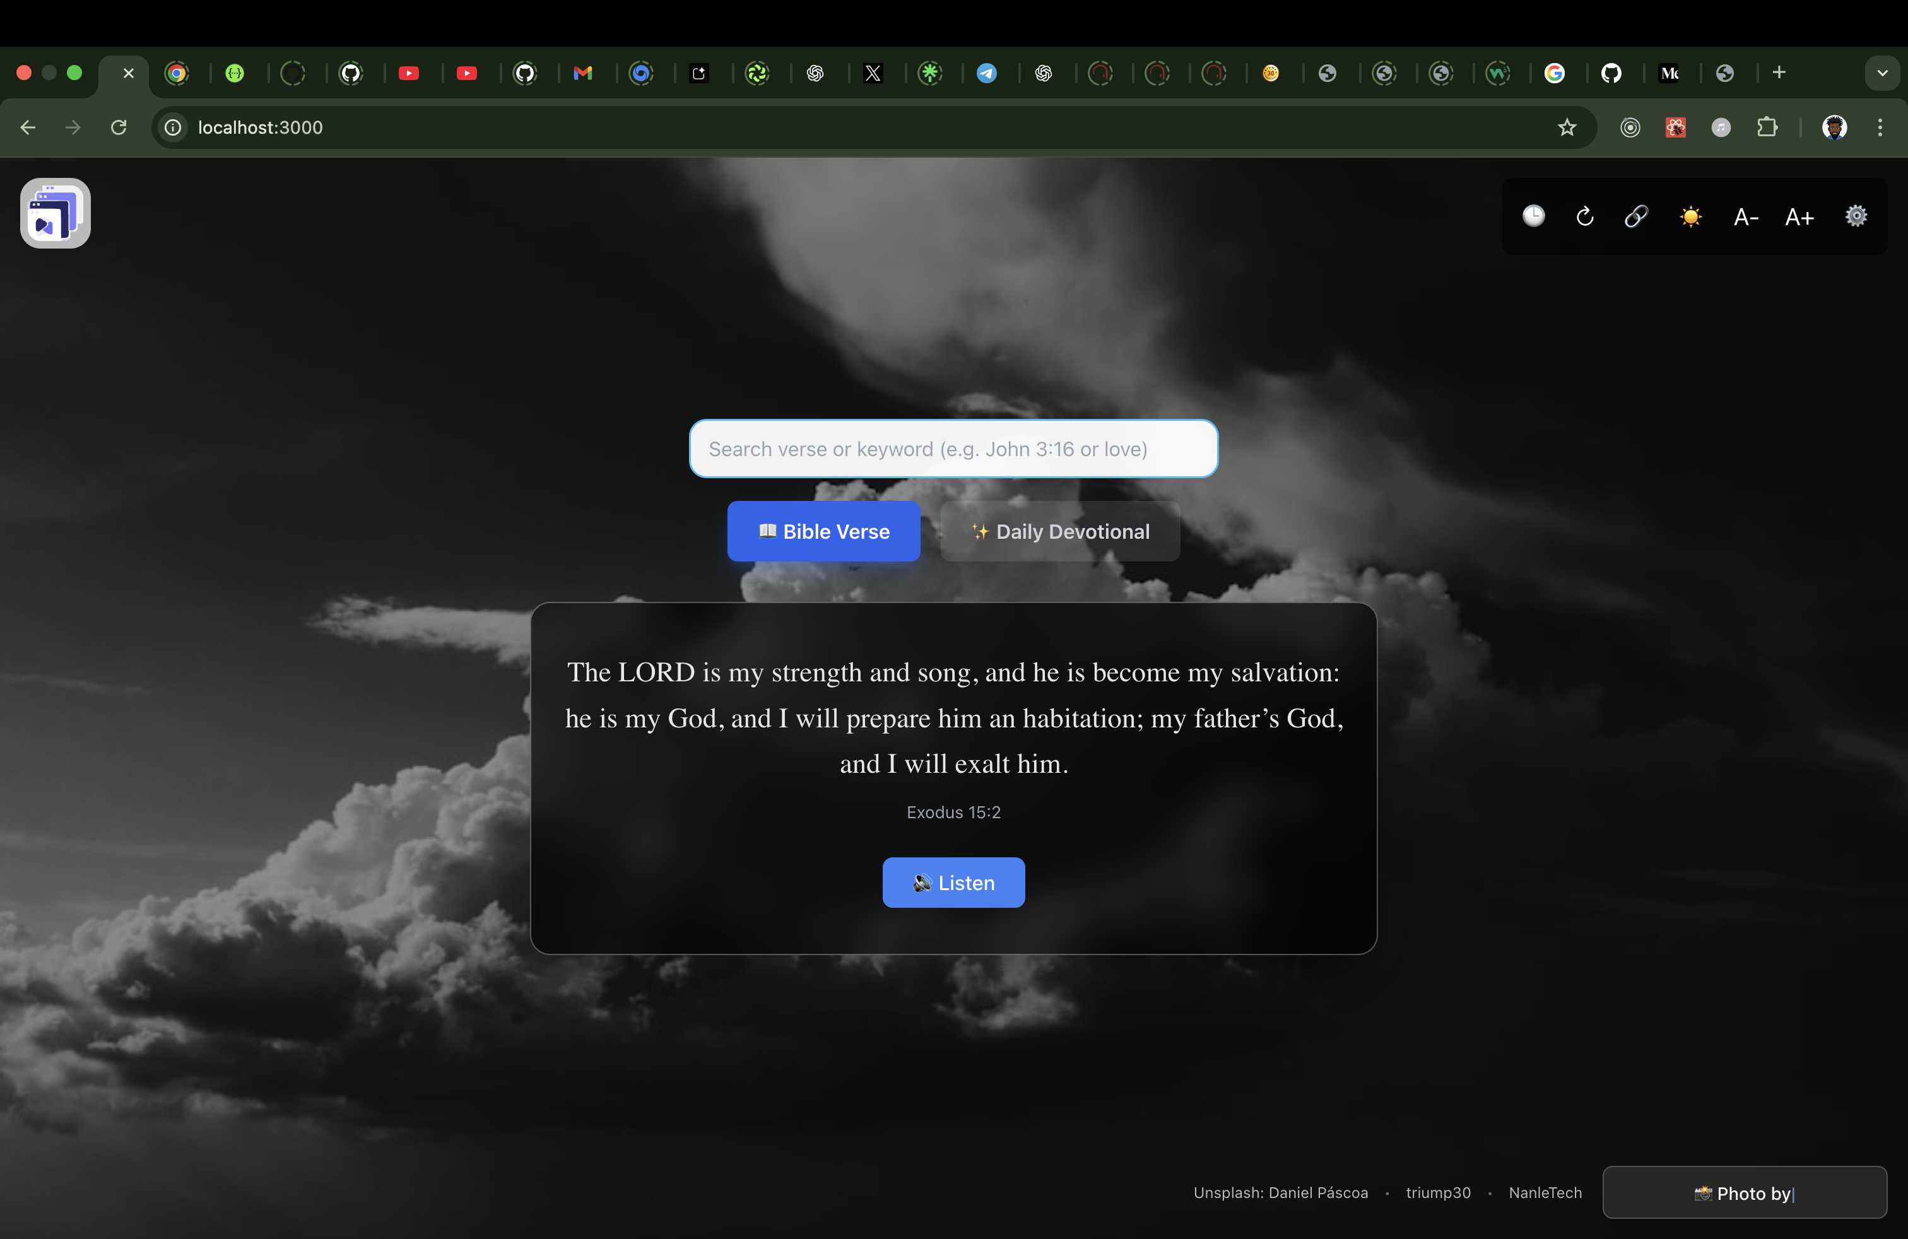The height and width of the screenshot is (1239, 1908).
Task: Open Chrome three-dot menu
Action: 1880,127
